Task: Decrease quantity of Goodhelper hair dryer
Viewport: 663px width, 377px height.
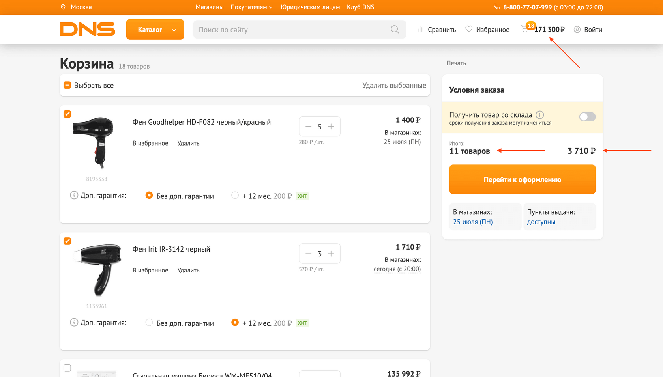Action: (x=309, y=127)
